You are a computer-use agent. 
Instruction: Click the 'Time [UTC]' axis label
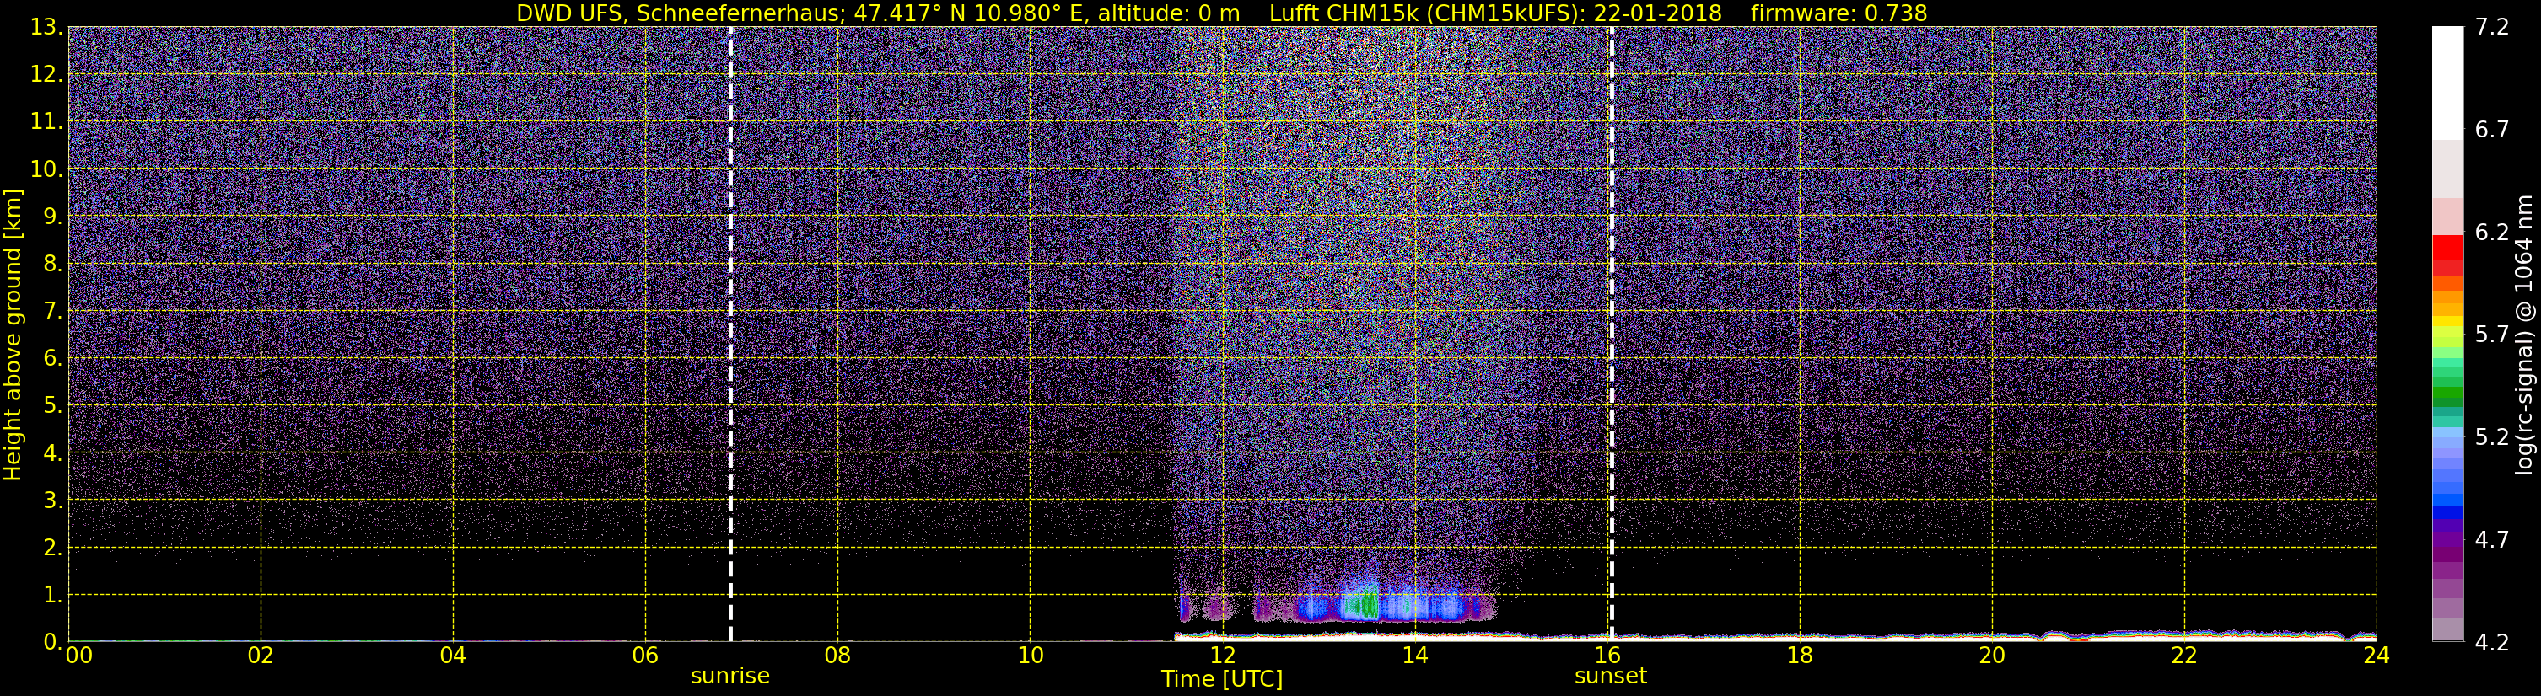(x=1222, y=679)
